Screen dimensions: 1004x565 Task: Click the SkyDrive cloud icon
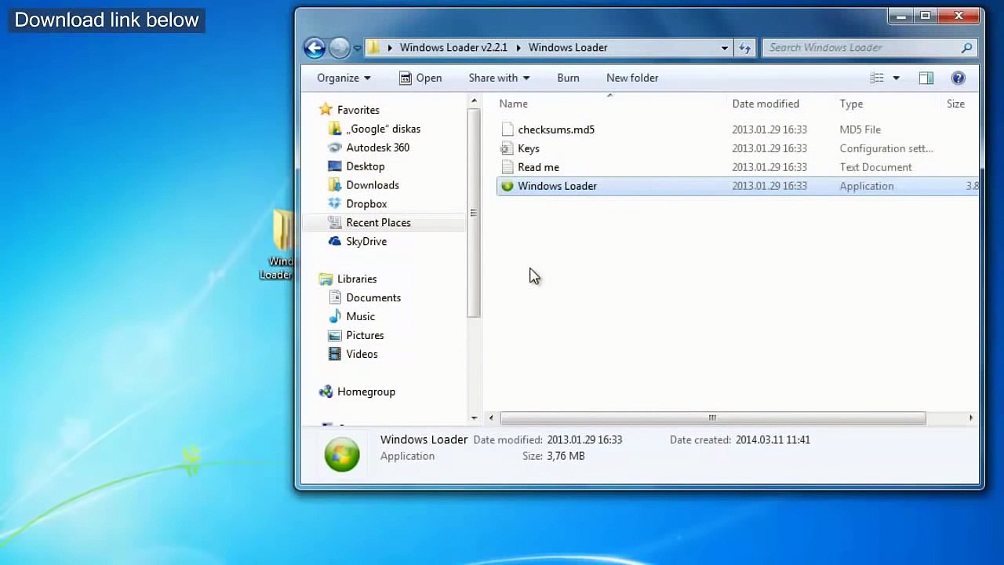coord(335,242)
